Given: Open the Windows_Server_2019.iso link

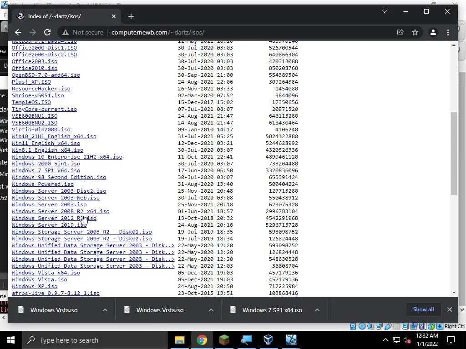Looking at the screenshot, I should 49,225.
